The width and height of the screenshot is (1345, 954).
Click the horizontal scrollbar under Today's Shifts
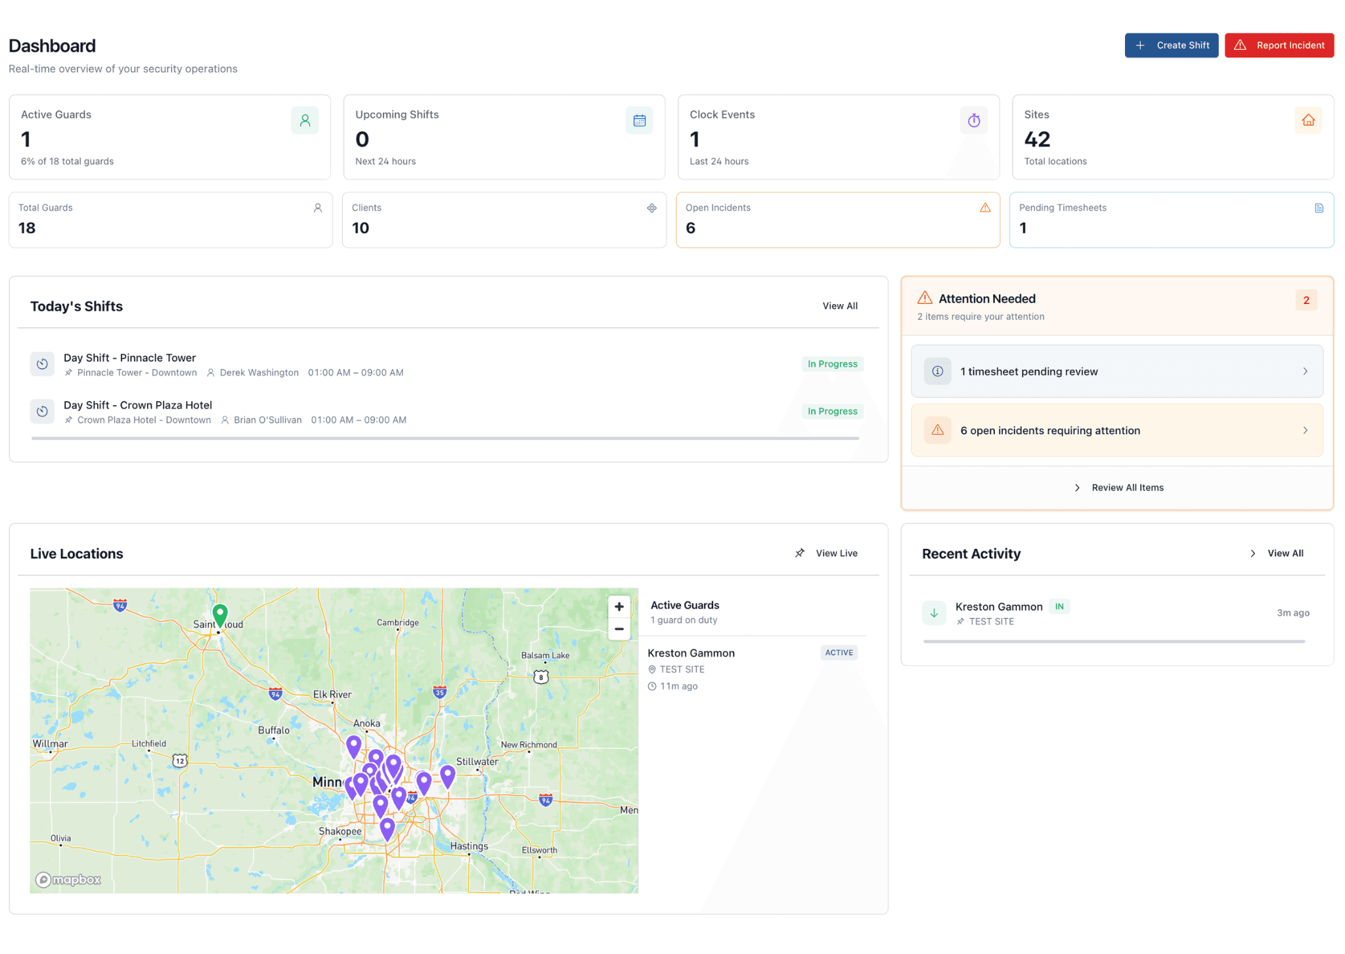(445, 439)
